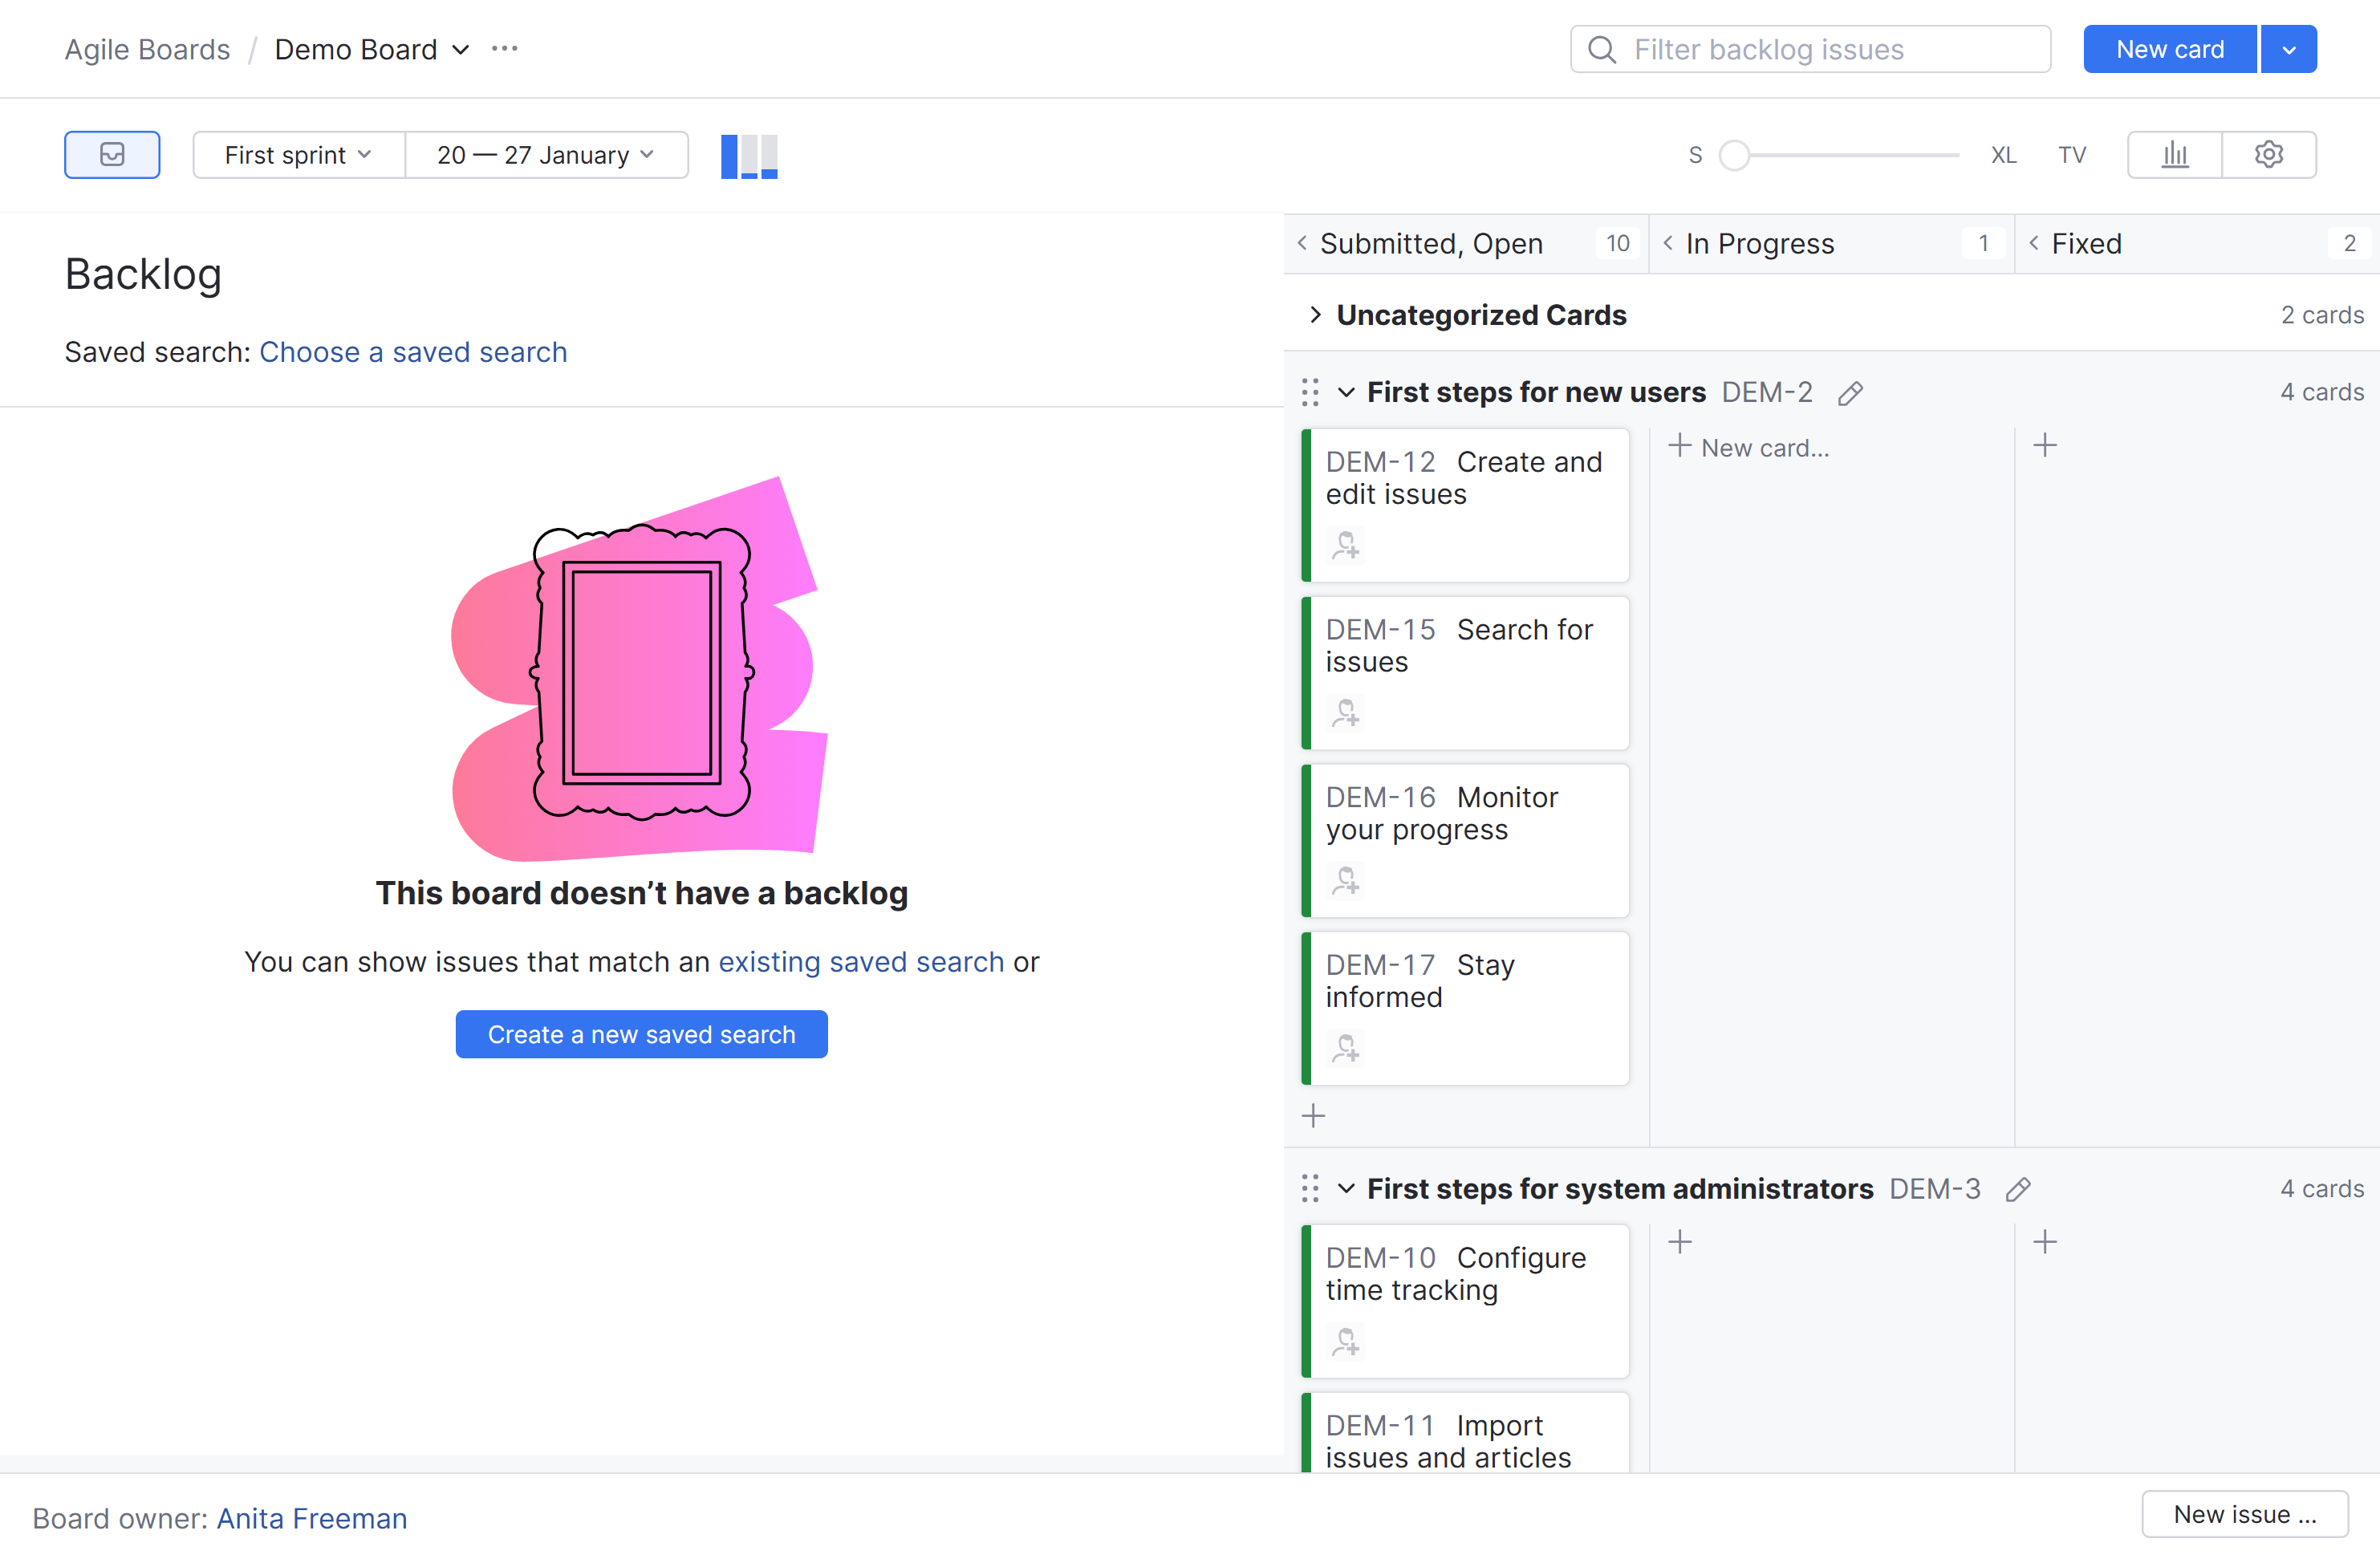The image size is (2380, 1563).
Task: Click Create a new saved search
Action: pyautogui.click(x=641, y=1034)
